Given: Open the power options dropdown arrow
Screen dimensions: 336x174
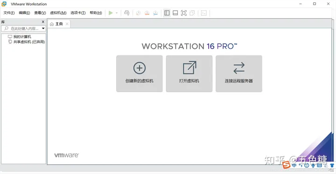Looking at the screenshot, I should coord(117,13).
